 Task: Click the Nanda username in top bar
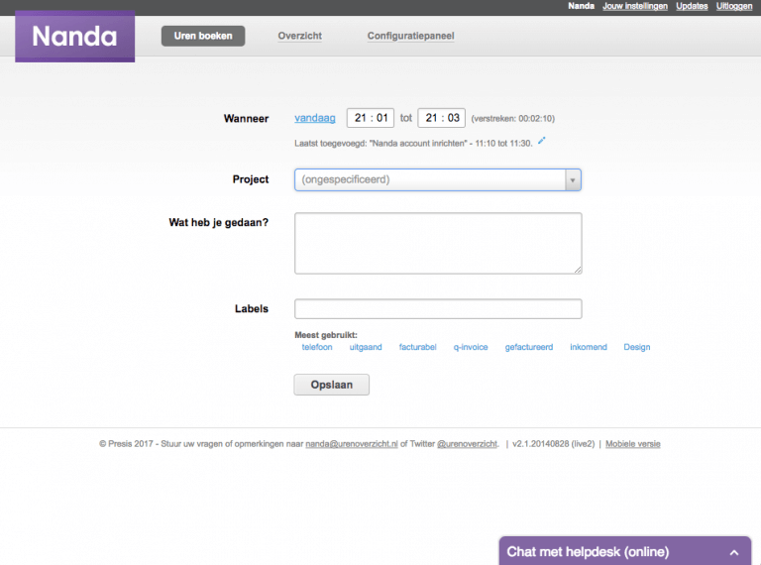click(x=581, y=6)
